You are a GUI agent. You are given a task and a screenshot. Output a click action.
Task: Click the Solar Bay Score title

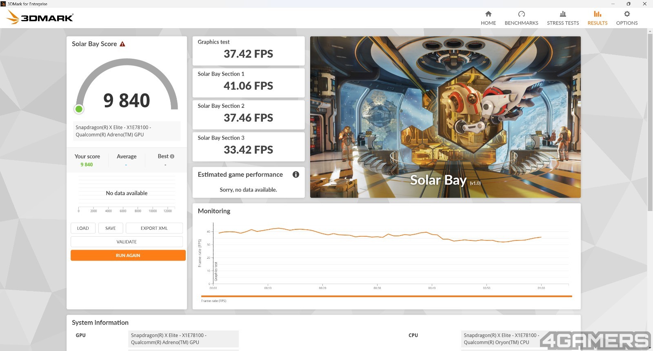(94, 44)
